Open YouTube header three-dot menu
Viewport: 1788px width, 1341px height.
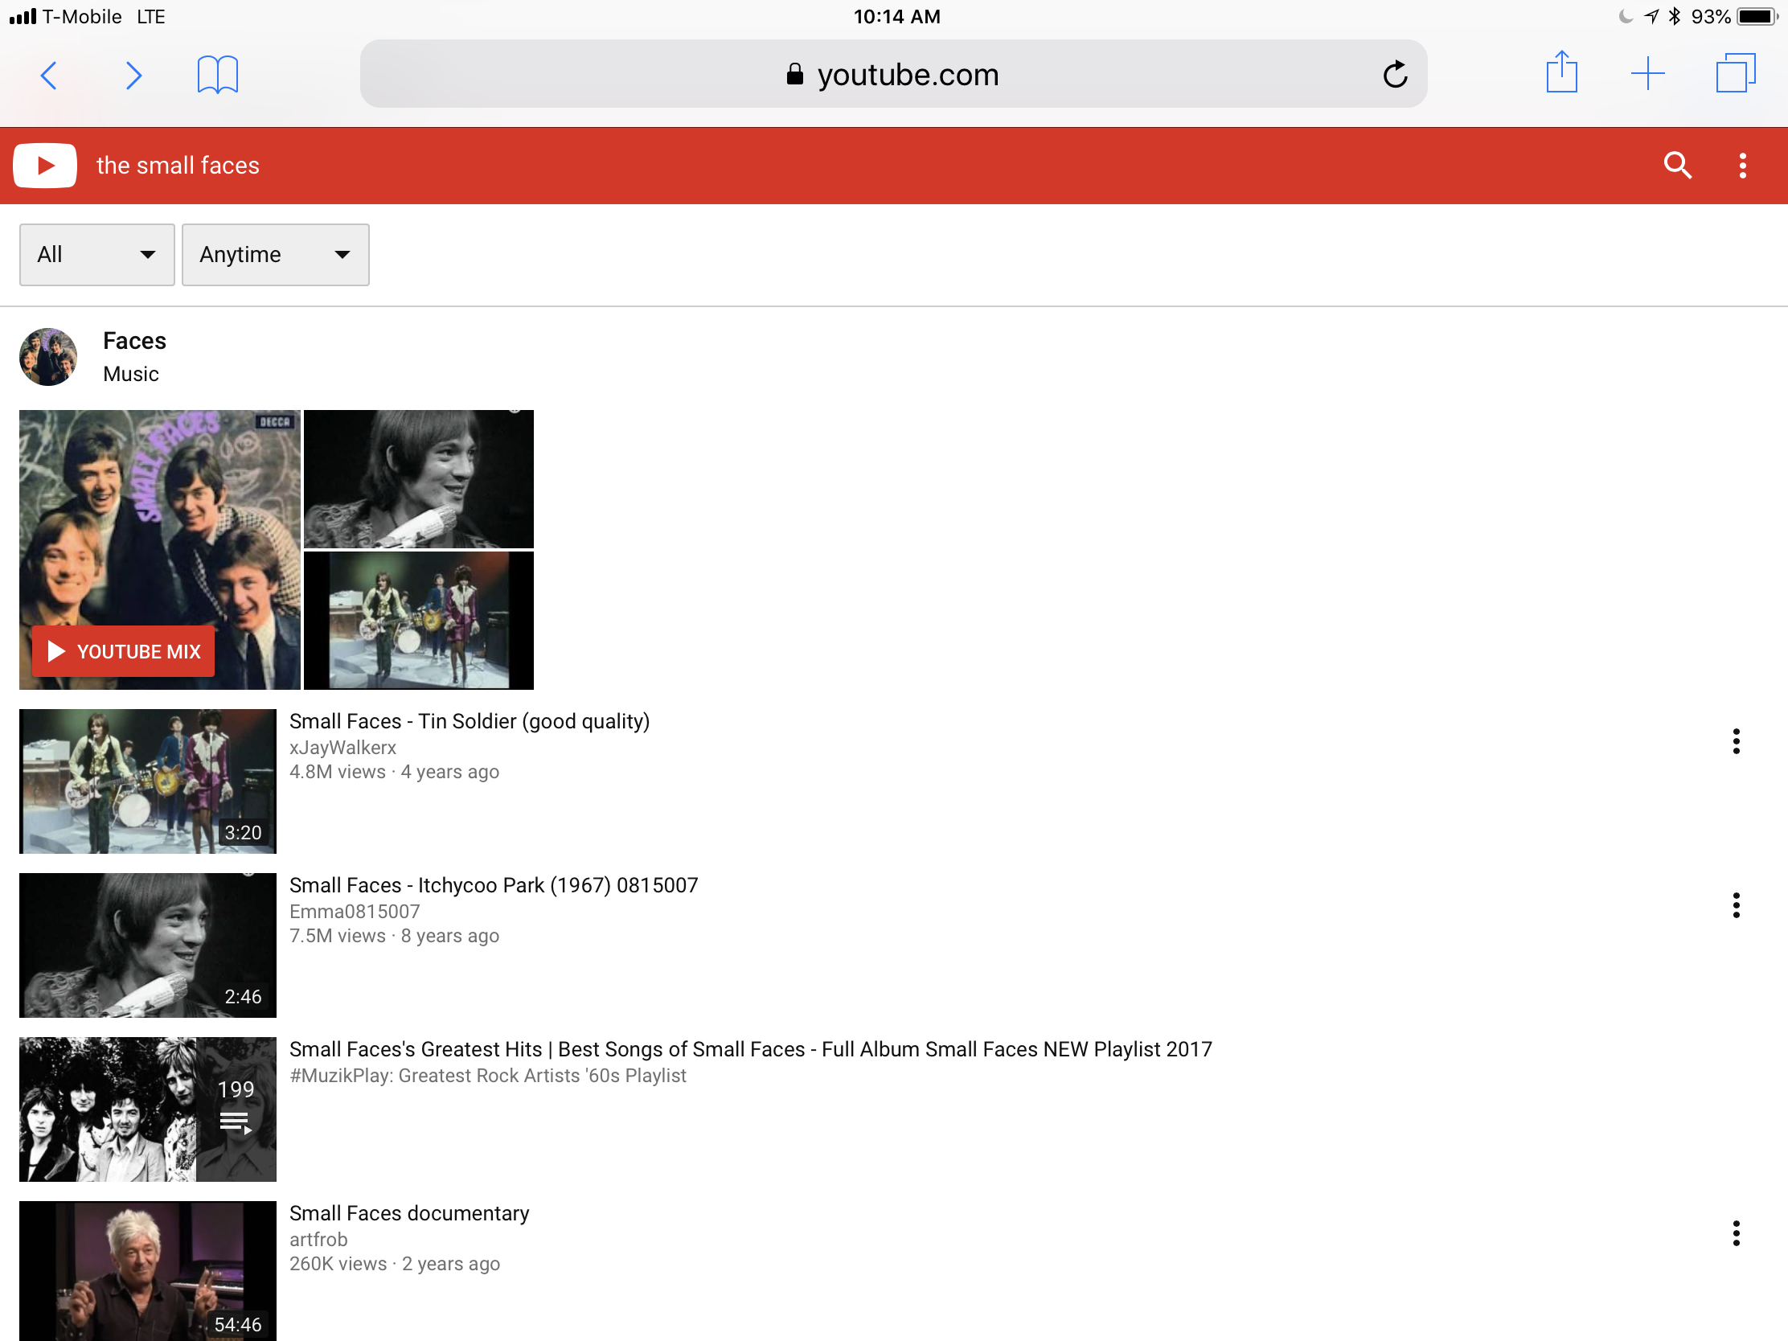click(1742, 166)
